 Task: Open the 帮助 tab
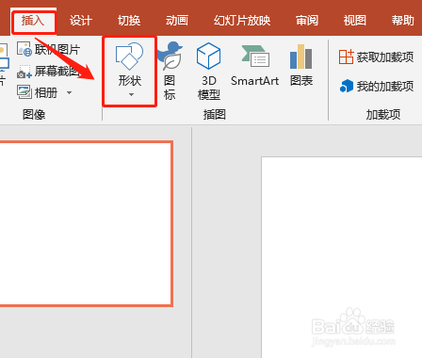point(402,21)
